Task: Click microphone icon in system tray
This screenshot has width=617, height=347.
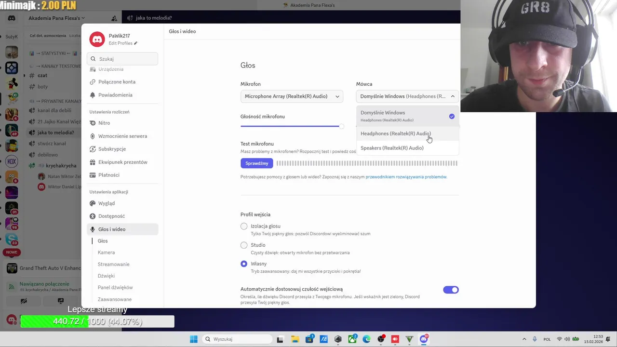Action: click(535, 339)
